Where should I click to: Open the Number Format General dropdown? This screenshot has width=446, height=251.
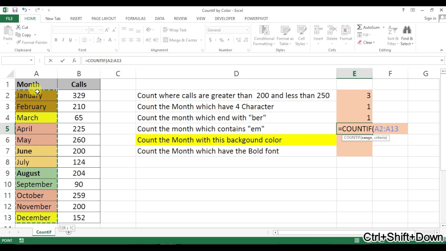coord(247,30)
